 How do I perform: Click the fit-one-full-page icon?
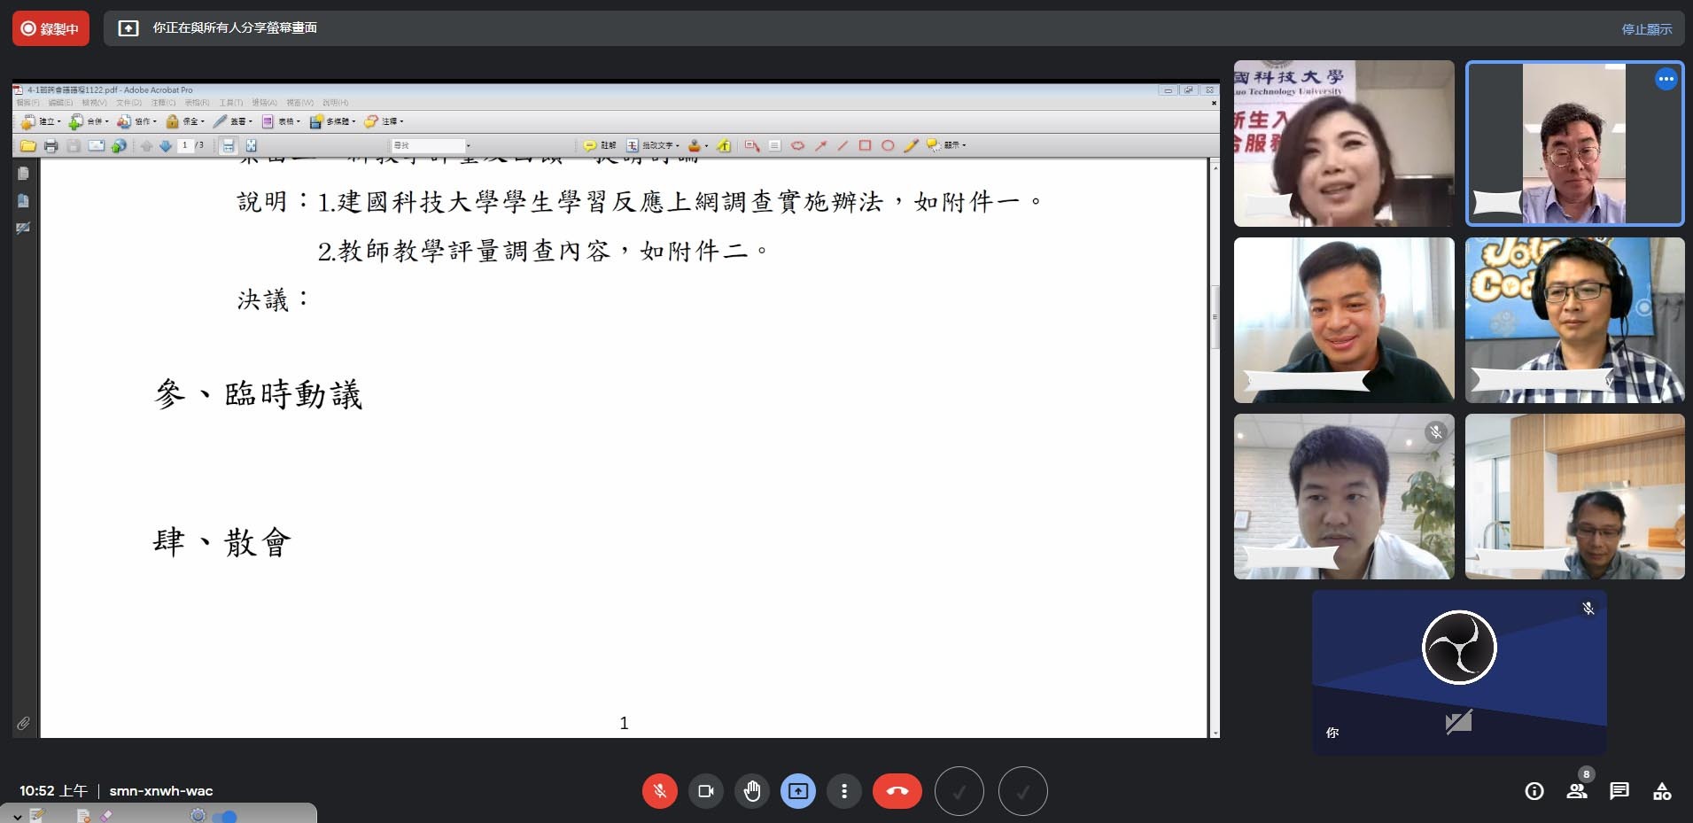(x=252, y=145)
